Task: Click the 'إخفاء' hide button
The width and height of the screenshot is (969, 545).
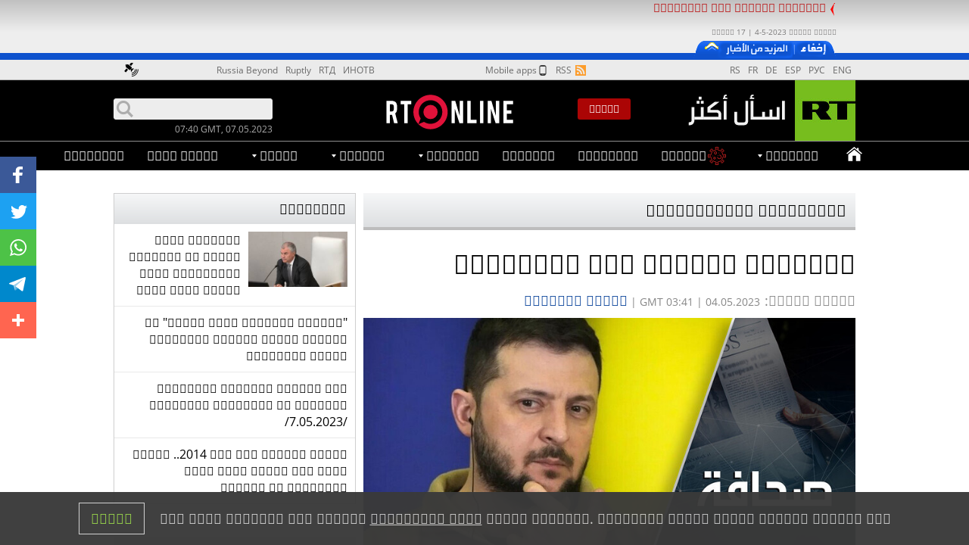Action: [813, 48]
